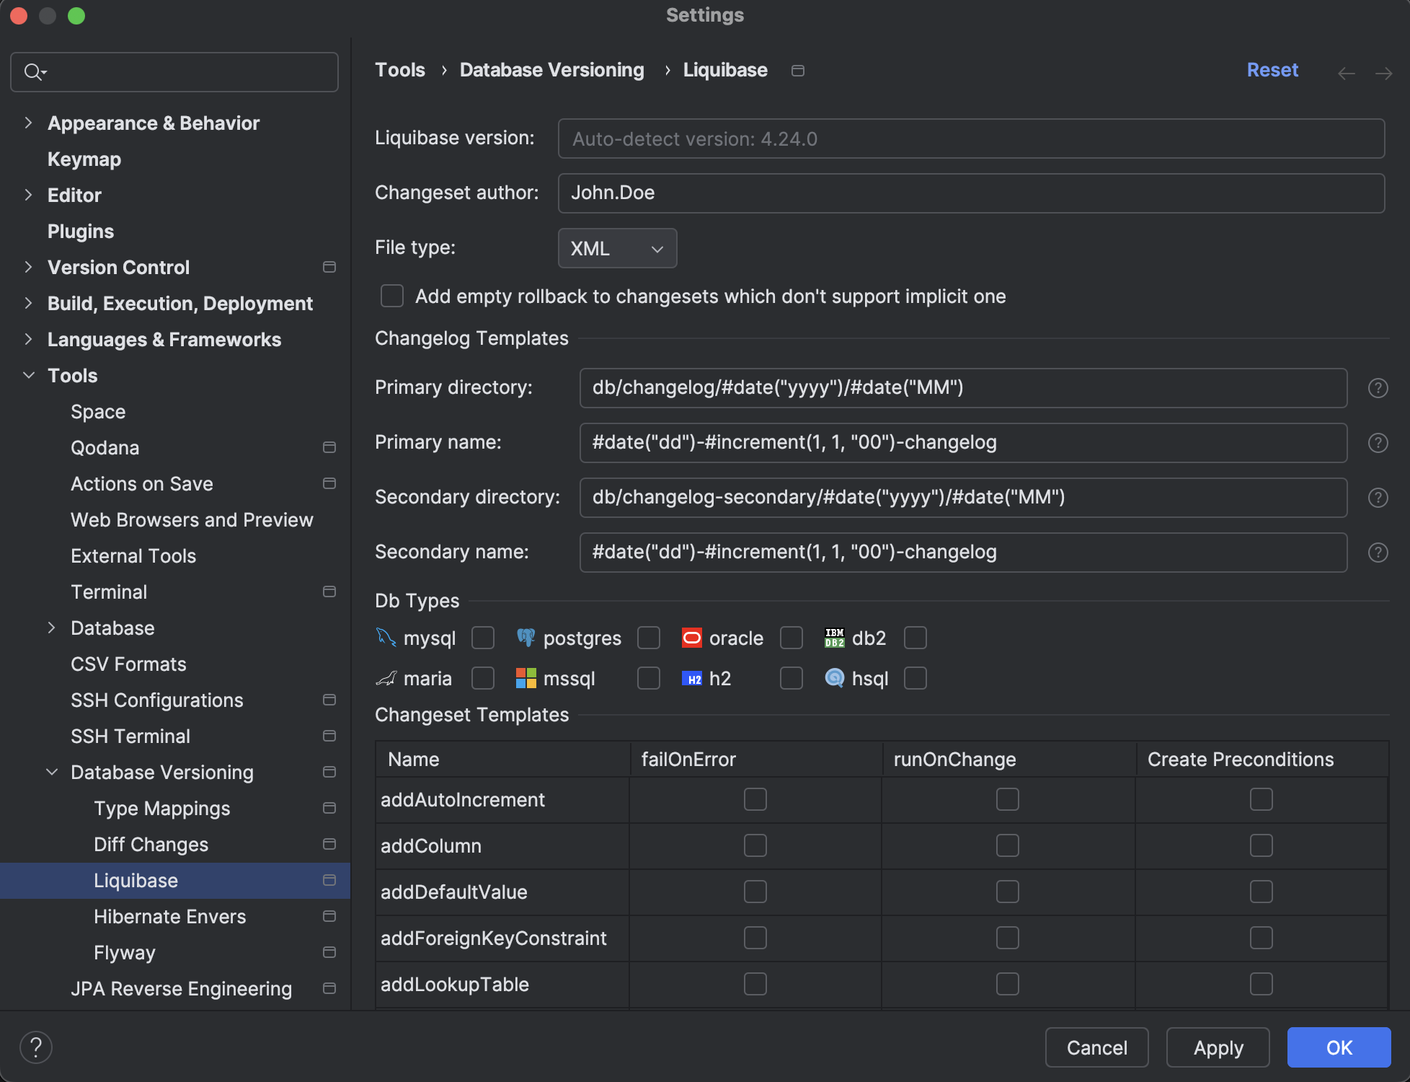Image resolution: width=1410 pixels, height=1082 pixels.
Task: Select the mssql database icon
Action: (x=527, y=678)
